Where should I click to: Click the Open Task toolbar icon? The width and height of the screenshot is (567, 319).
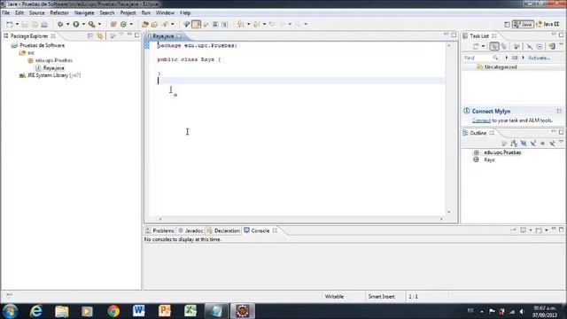tap(154, 24)
